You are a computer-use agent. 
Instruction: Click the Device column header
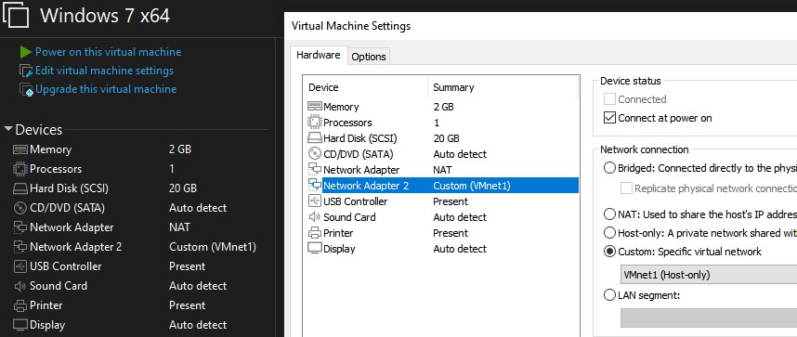[365, 87]
